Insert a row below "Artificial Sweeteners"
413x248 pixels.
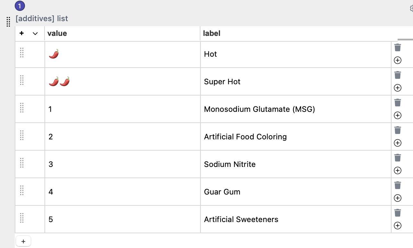pyautogui.click(x=397, y=226)
